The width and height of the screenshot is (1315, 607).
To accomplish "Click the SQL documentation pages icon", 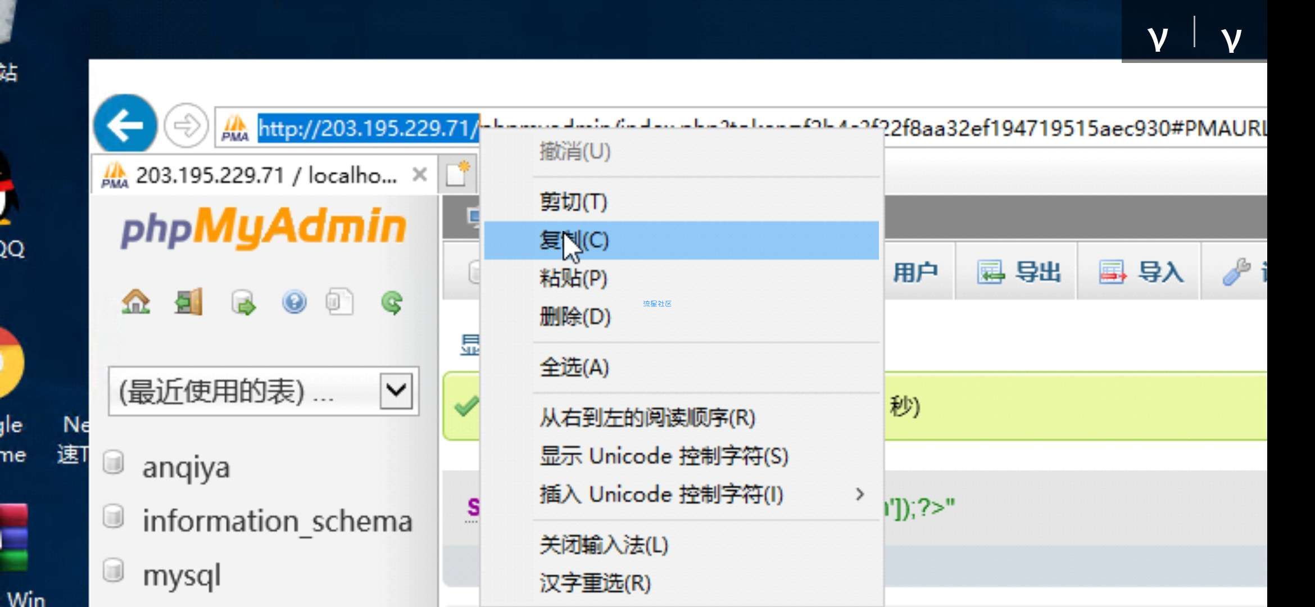I will (x=339, y=302).
